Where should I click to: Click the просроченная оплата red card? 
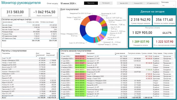(x=164, y=42)
